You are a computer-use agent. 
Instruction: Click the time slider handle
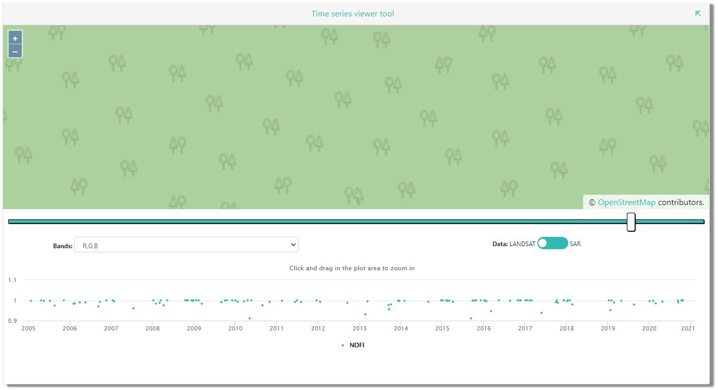(x=631, y=222)
